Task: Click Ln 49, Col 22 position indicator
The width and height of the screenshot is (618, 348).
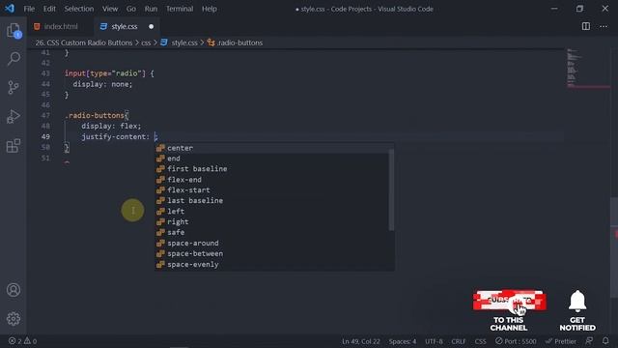Action: 361,341
